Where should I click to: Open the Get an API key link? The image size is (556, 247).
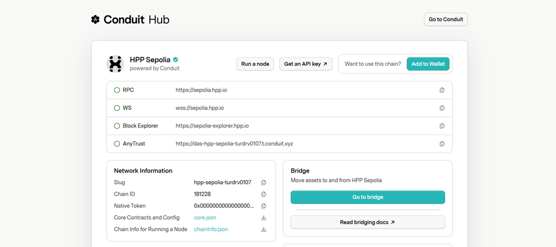coord(306,64)
